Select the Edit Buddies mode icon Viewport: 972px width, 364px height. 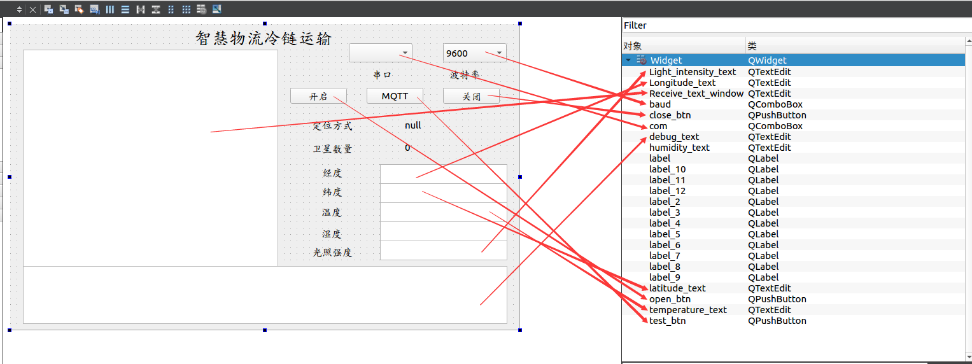(x=79, y=10)
